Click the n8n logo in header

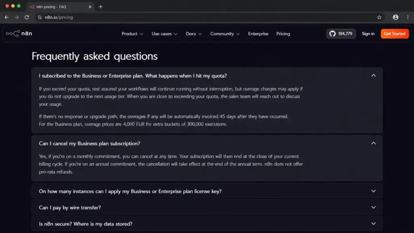(x=19, y=34)
